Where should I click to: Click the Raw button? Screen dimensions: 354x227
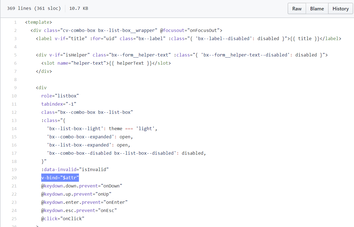tap(297, 8)
